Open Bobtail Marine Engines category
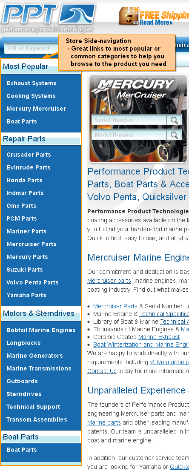The image size is (189, 471). (x=41, y=330)
